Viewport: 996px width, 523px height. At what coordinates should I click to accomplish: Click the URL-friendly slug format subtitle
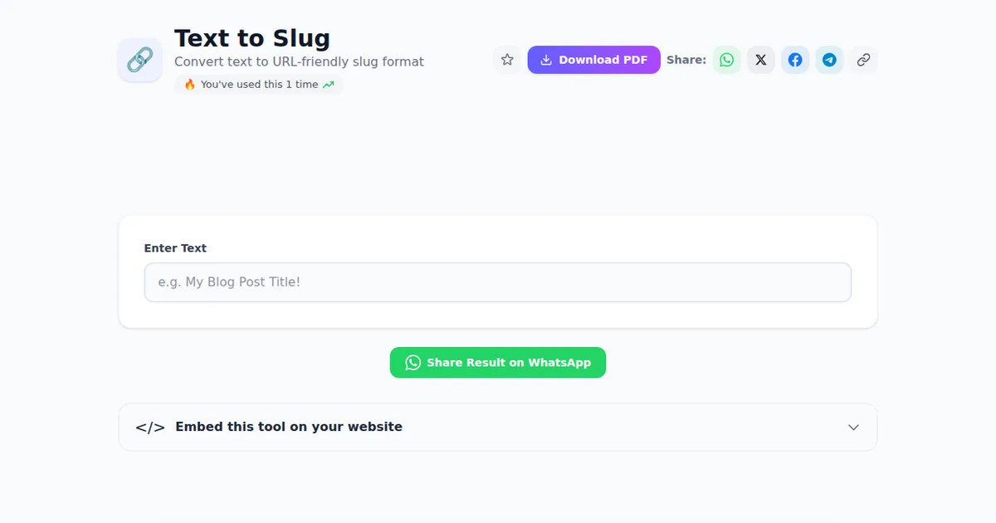pyautogui.click(x=299, y=61)
